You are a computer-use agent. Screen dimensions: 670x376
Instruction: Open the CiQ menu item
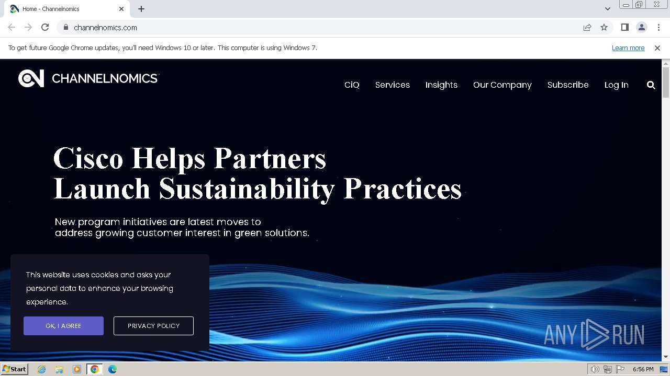352,85
